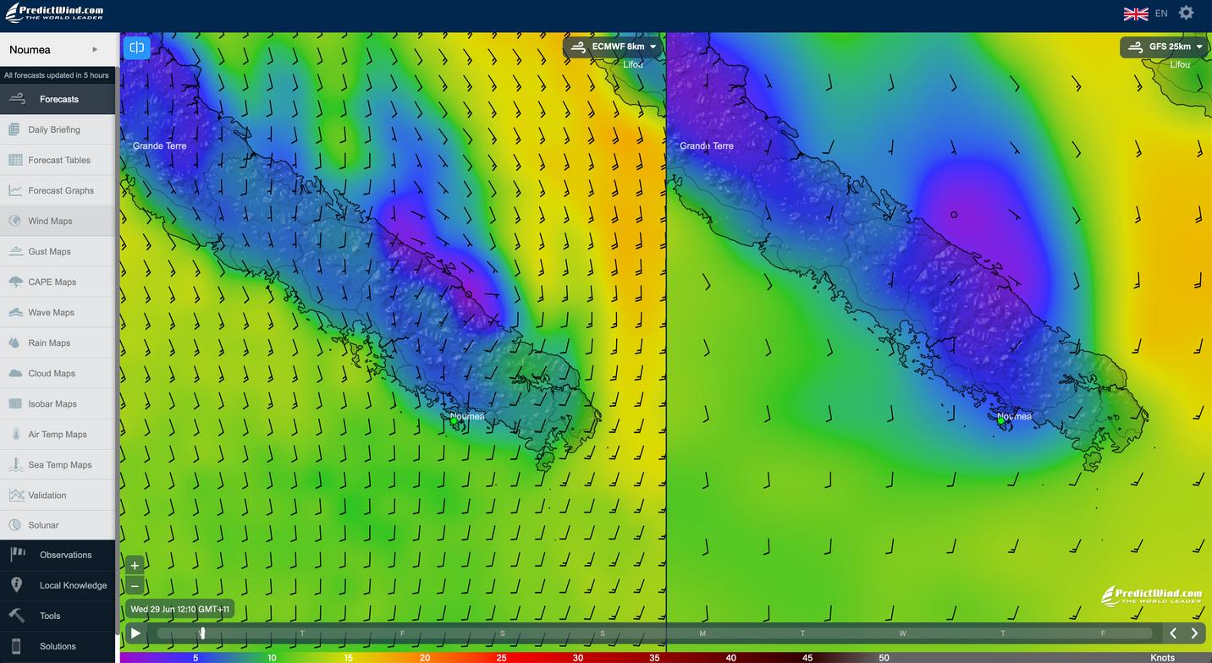Step to the previous forecast time
Viewport: 1212px width, 663px height.
pos(1173,633)
